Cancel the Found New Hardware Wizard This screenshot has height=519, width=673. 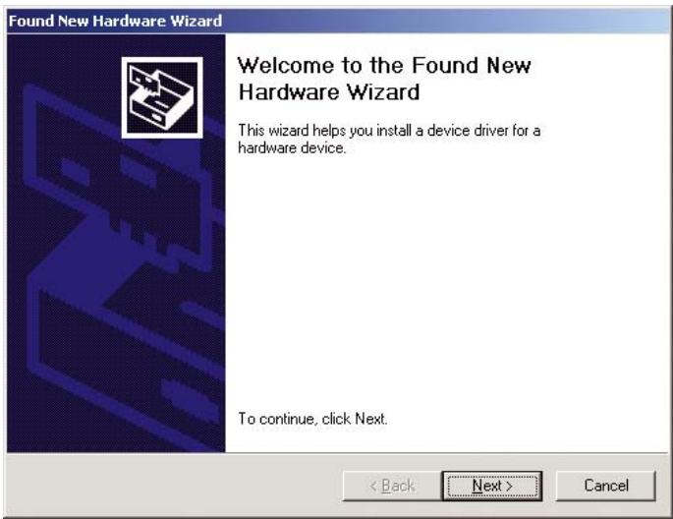click(x=605, y=486)
